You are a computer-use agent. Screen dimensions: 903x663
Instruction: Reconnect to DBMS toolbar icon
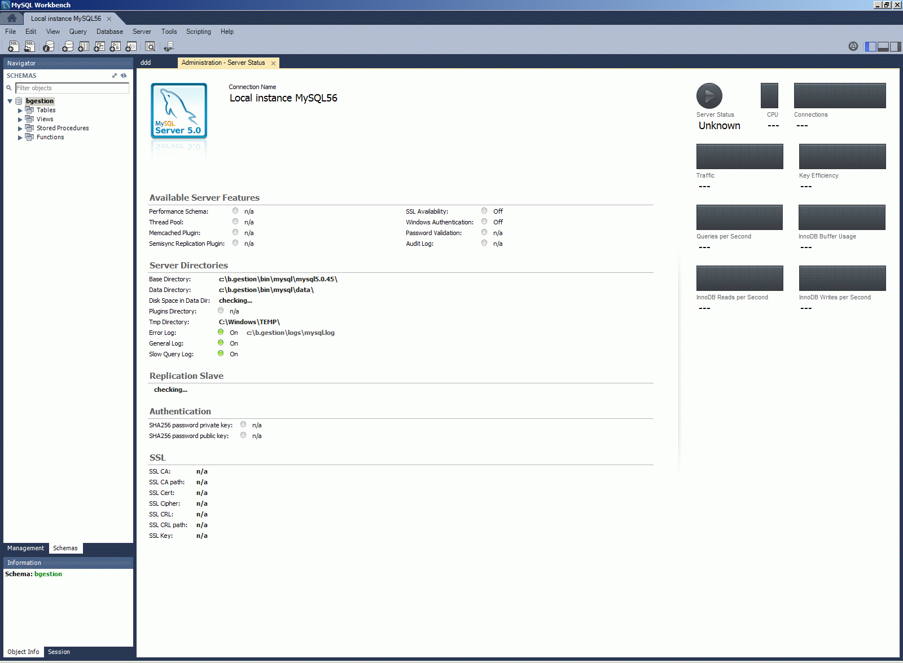(169, 46)
